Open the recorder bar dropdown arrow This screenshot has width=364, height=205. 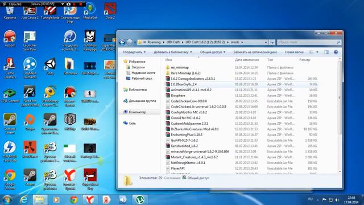63,4
